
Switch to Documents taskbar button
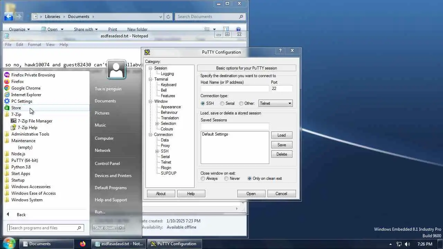point(46,244)
